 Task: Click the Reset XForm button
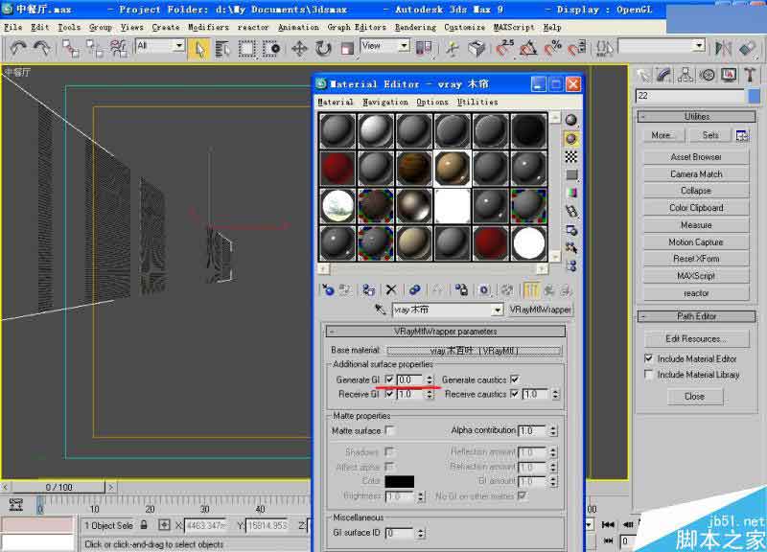pyautogui.click(x=693, y=259)
